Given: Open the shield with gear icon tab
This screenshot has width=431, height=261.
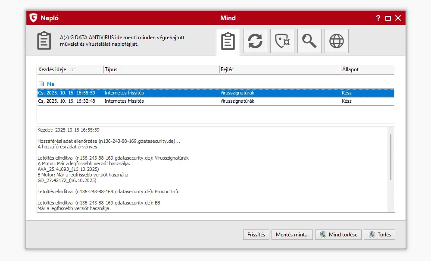Looking at the screenshot, I should [x=282, y=41].
